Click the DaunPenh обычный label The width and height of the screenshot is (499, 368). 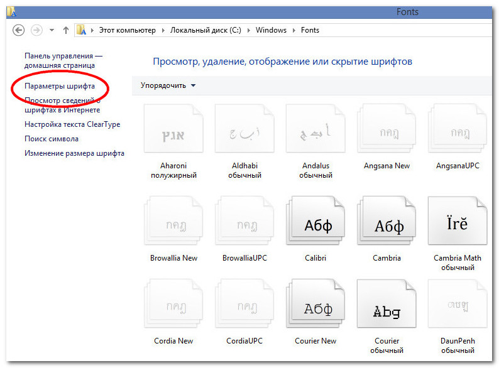pyautogui.click(x=458, y=345)
